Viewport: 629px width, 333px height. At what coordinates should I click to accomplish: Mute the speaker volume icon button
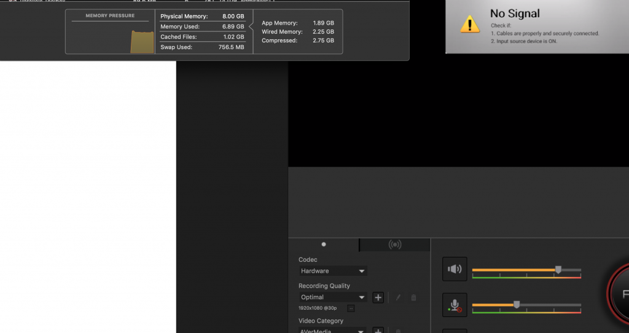pos(455,269)
